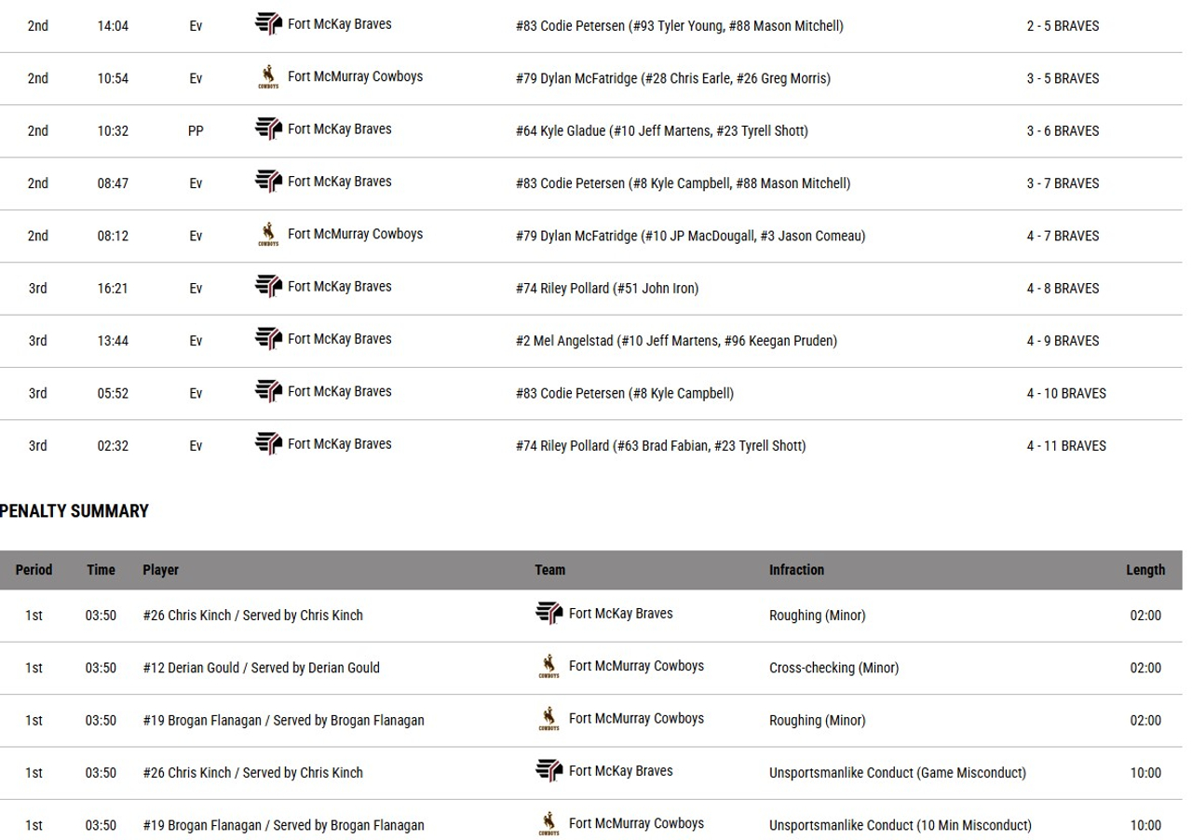Open the Braves logo in the 16:21 goal row
1192x840 pixels.
pyautogui.click(x=268, y=288)
